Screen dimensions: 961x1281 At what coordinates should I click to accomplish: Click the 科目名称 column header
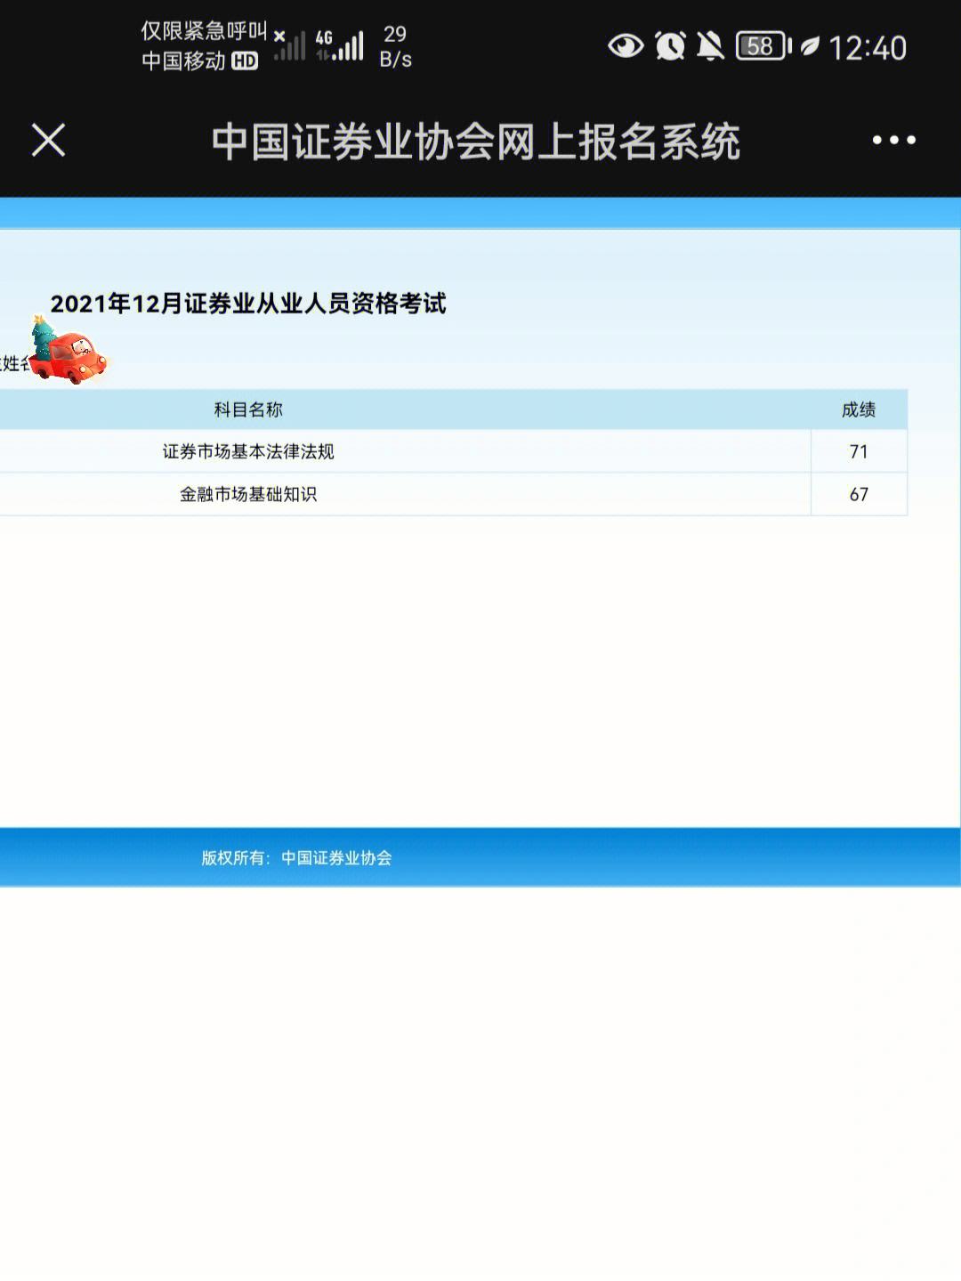[248, 409]
